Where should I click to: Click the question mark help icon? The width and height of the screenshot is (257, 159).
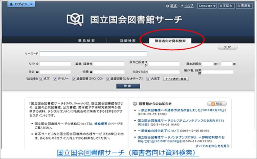pyautogui.click(x=182, y=6)
